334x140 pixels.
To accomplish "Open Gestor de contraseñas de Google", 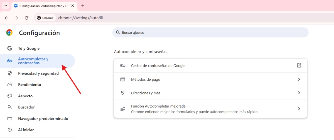I will pos(210,66).
